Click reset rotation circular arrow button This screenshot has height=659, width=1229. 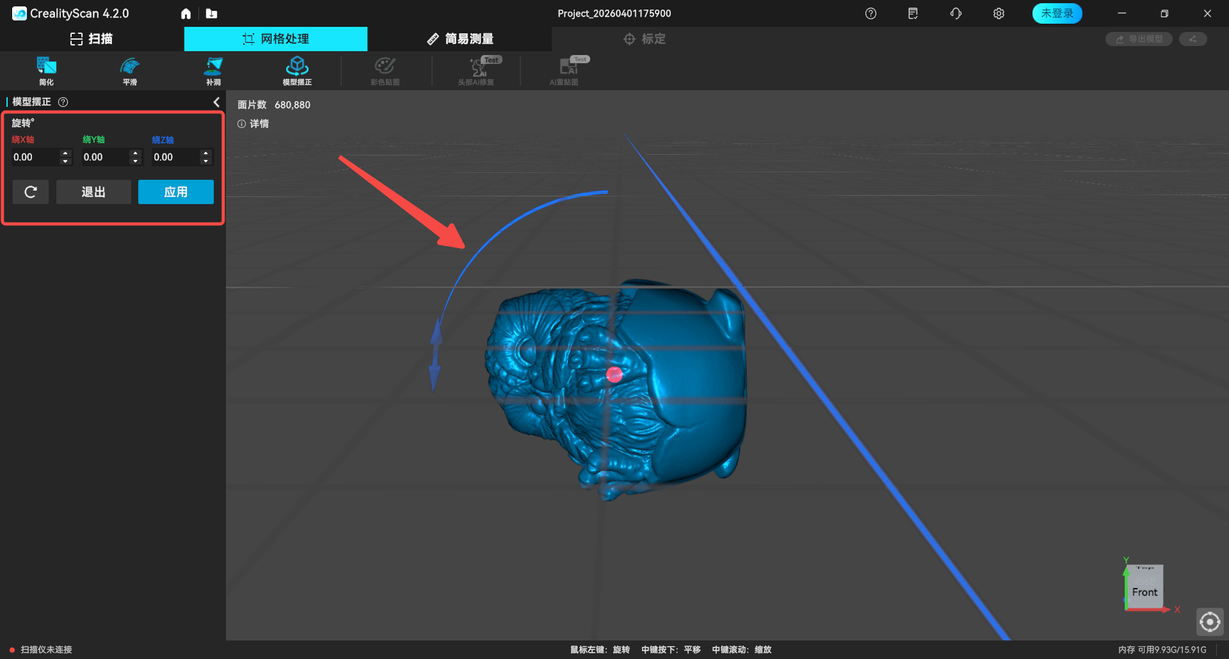click(31, 192)
